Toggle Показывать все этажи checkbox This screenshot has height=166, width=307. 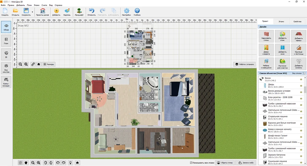coord(191,163)
